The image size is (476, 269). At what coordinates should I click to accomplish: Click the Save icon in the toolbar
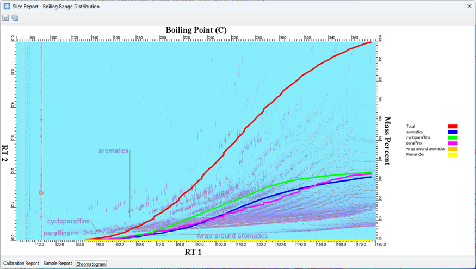click(x=5, y=18)
